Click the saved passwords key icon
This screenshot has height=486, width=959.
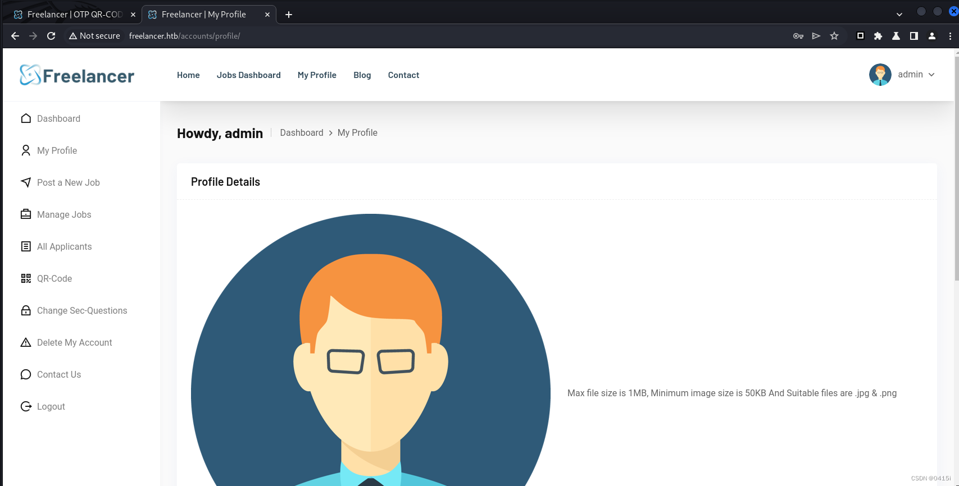pyautogui.click(x=798, y=36)
